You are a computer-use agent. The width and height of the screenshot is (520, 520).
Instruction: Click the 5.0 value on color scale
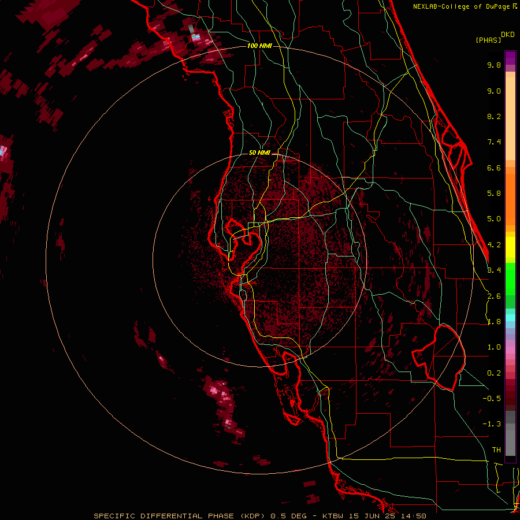[x=494, y=219]
